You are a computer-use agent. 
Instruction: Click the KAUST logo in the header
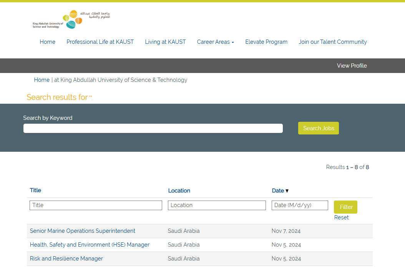[71, 19]
